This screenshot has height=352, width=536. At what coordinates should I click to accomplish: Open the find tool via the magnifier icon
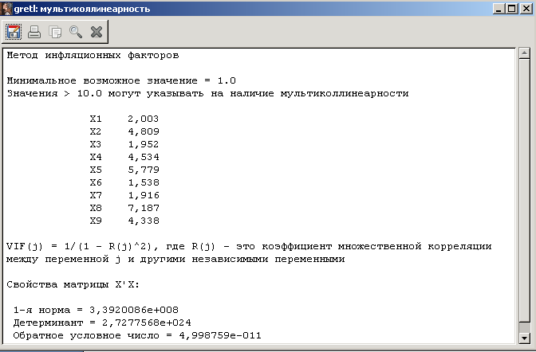[x=76, y=32]
